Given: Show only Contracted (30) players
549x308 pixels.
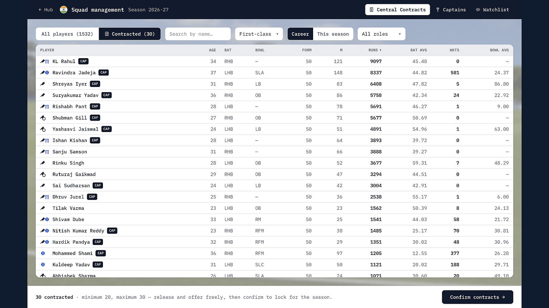Looking at the screenshot, I should pos(130,34).
